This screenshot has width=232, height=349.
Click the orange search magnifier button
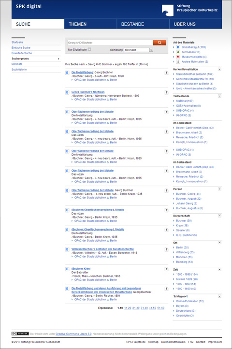[x=159, y=43]
